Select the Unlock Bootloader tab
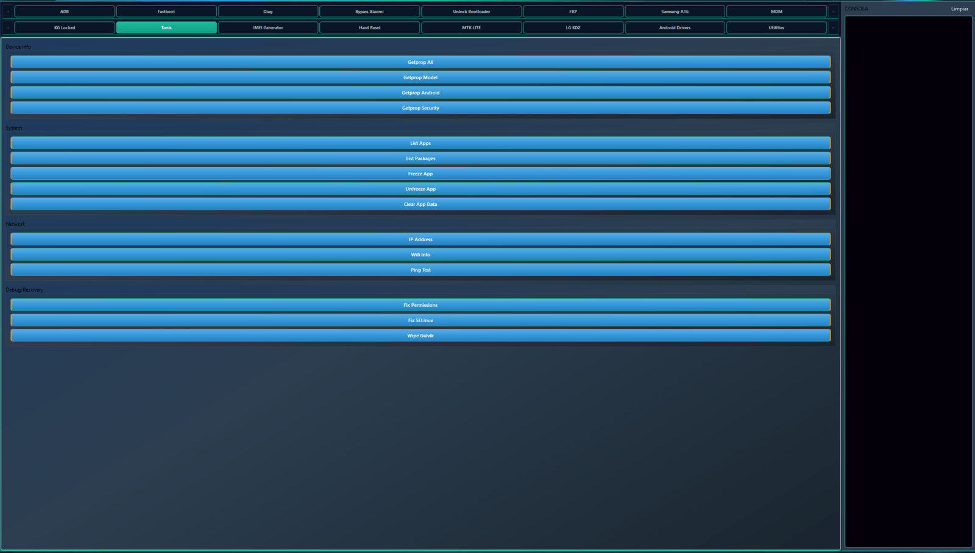The height and width of the screenshot is (553, 975). click(471, 12)
